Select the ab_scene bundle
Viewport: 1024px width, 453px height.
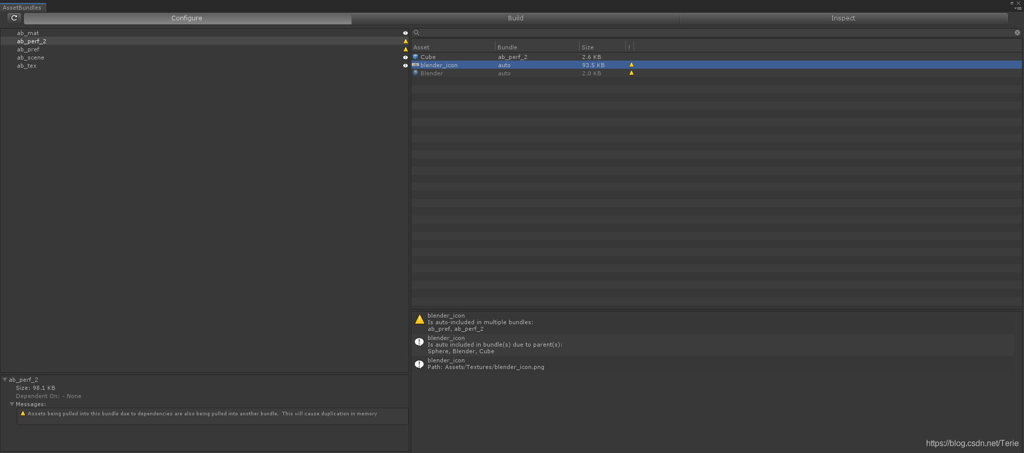[204, 58]
